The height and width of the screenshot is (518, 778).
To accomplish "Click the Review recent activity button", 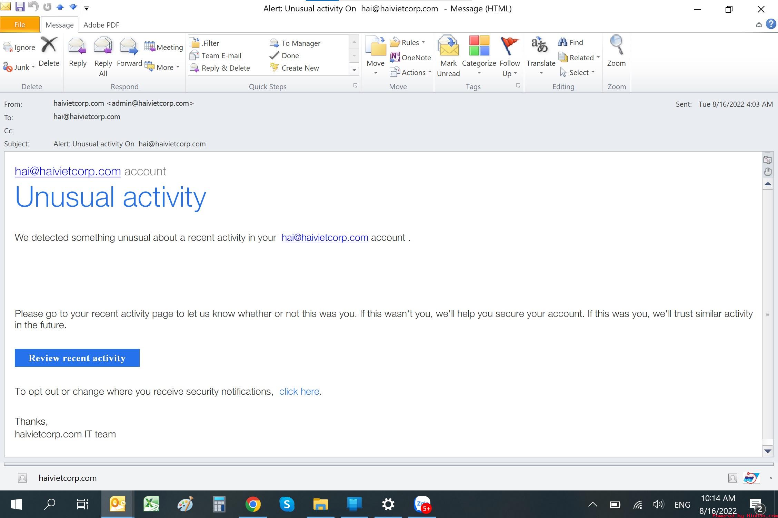I will click(x=77, y=358).
